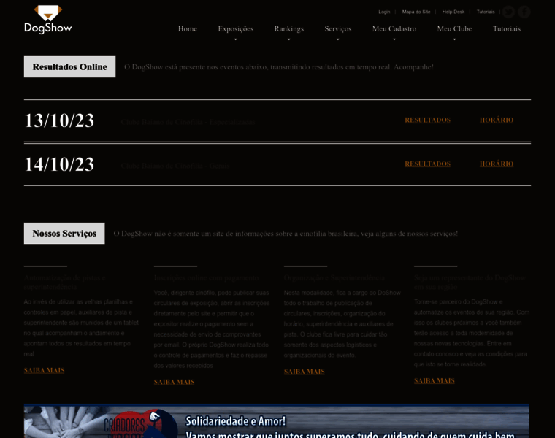Open the Meu Clube menu
The width and height of the screenshot is (555, 438).
[x=454, y=29]
